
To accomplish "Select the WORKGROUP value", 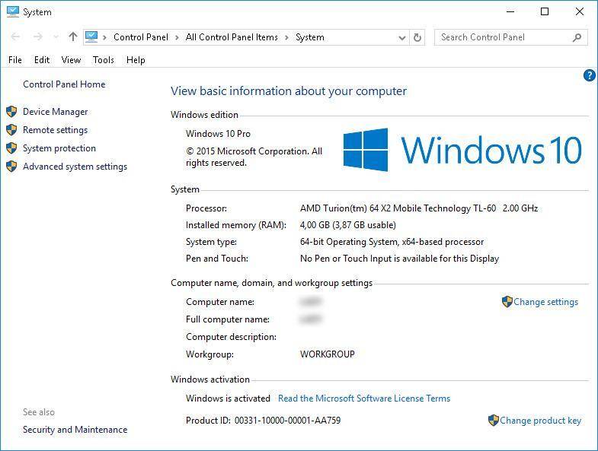I will (328, 354).
